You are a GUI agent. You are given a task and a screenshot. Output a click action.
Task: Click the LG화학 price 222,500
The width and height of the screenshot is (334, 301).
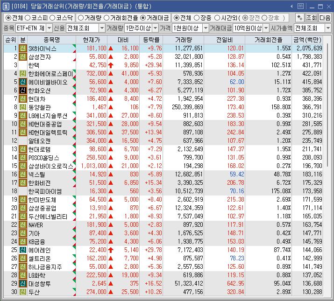click(x=96, y=275)
